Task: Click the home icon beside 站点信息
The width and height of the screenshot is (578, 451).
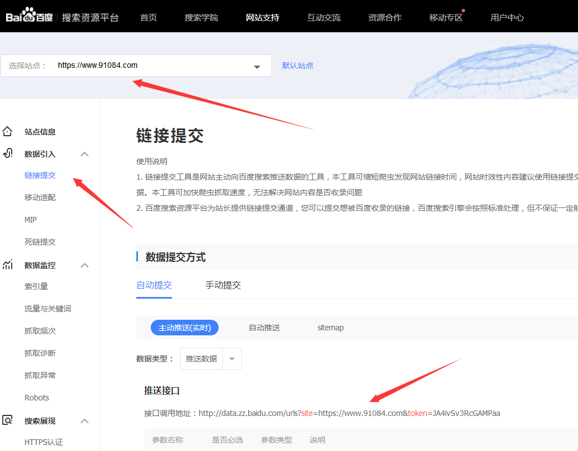Action: 8,132
